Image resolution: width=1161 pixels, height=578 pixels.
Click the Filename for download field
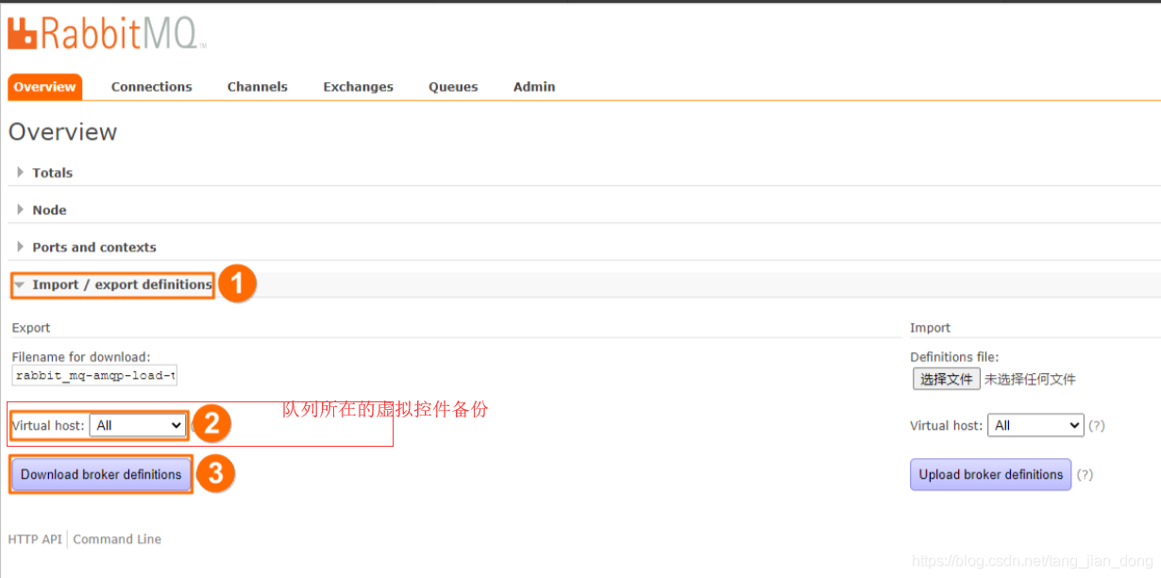[x=94, y=376]
